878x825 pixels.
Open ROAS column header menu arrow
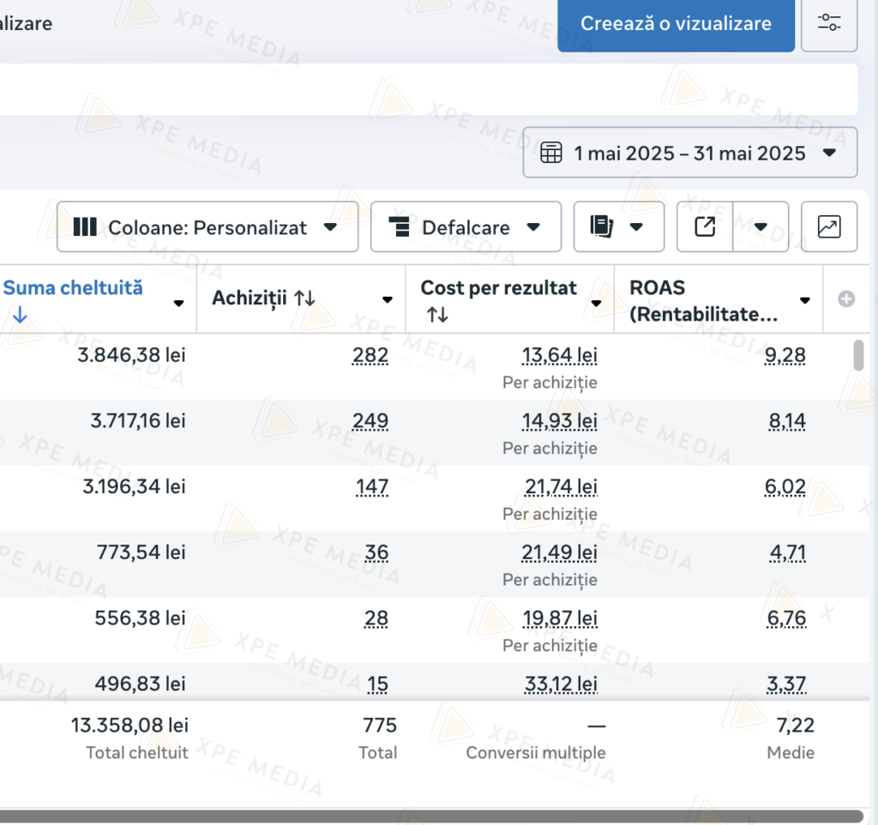click(804, 300)
